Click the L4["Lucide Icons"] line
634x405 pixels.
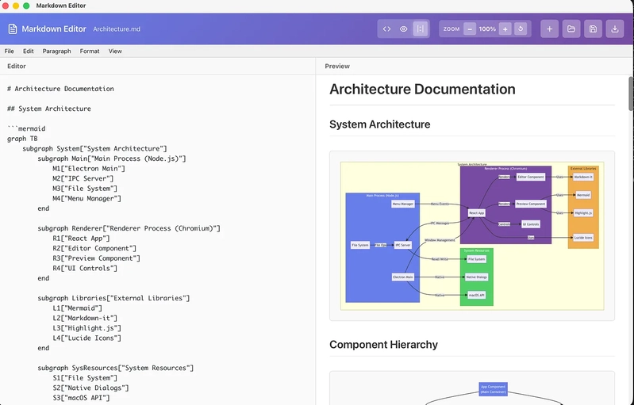pos(87,338)
